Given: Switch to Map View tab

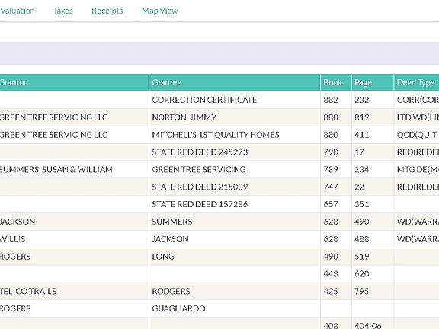Looking at the screenshot, I should (159, 11).
